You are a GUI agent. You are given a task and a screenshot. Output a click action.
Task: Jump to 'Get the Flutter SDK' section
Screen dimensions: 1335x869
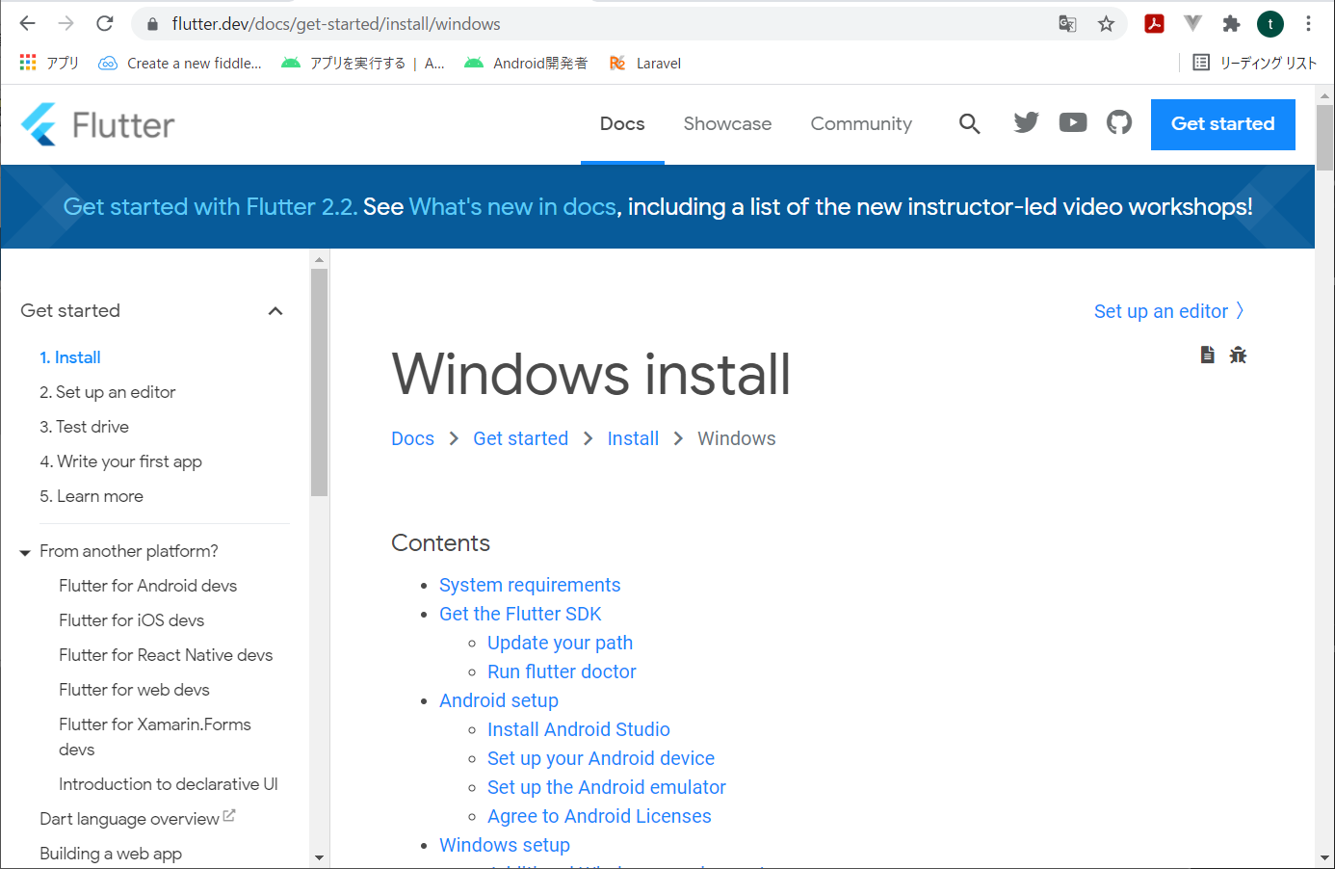click(x=520, y=614)
